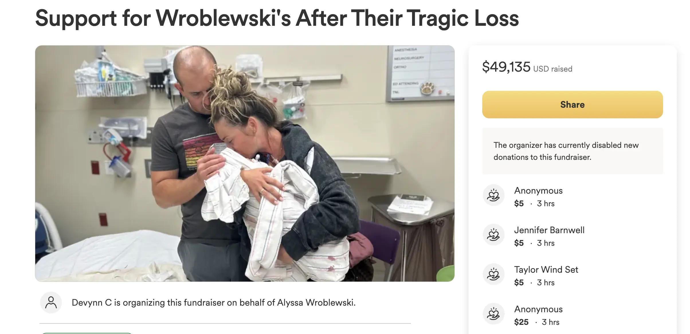The image size is (690, 334).
Task: Open the fundraiser hospital photo
Action: [x=245, y=163]
